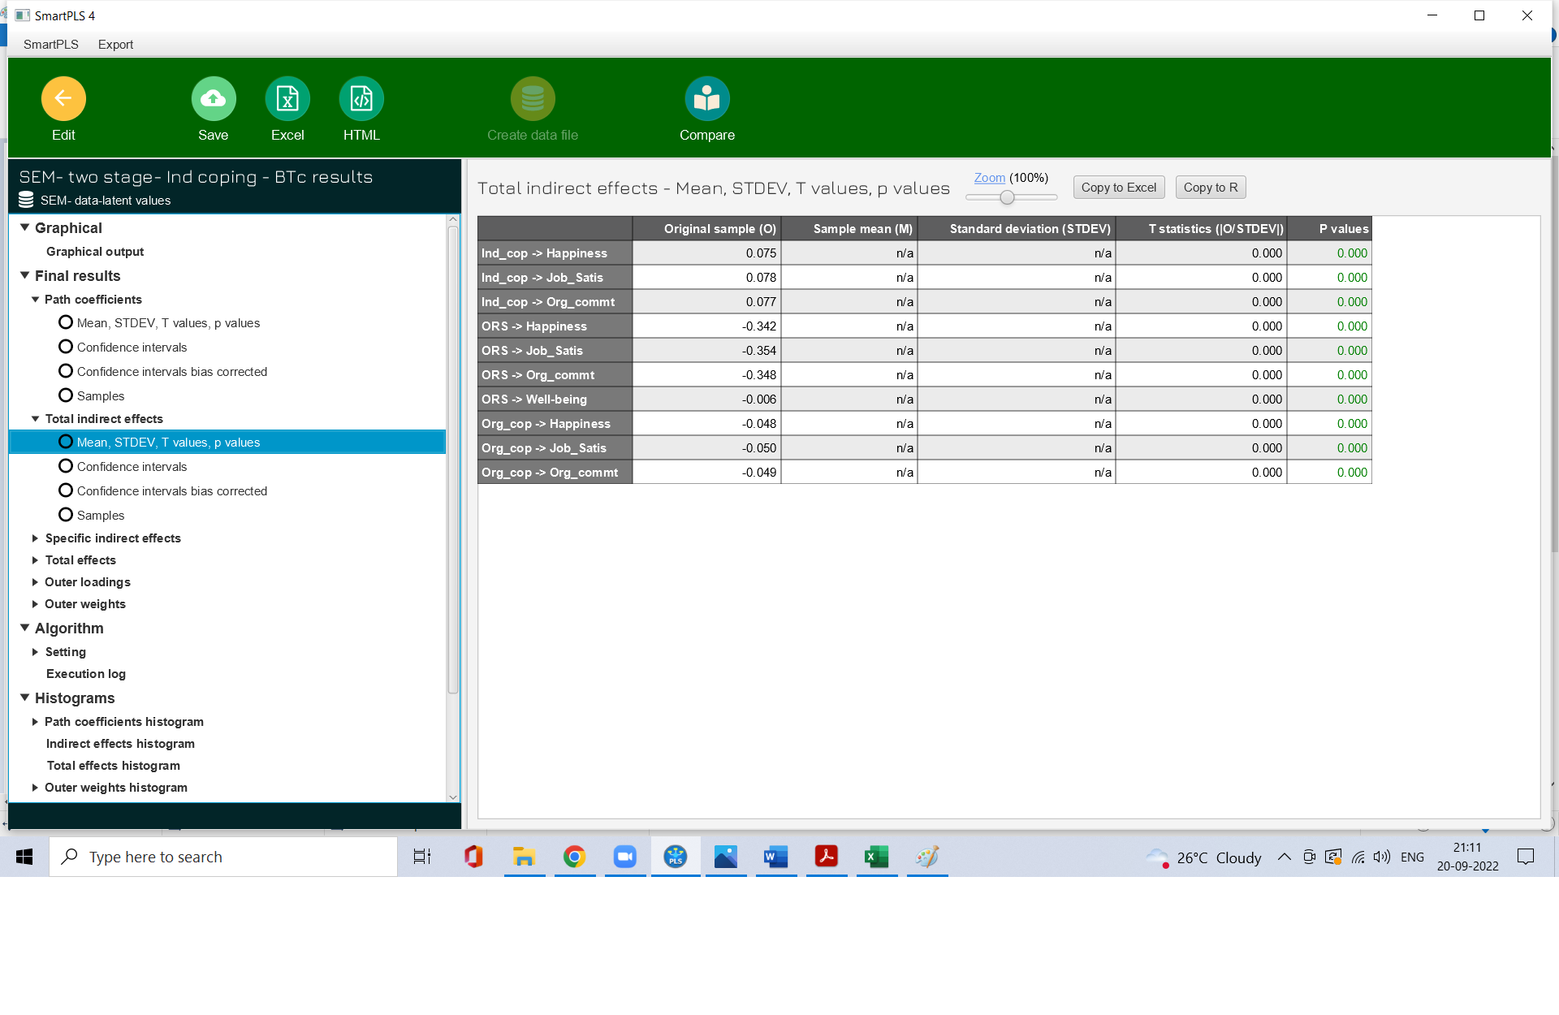The width and height of the screenshot is (1559, 1015).
Task: Select Confidence intervals bias corrected option
Action: pyautogui.click(x=171, y=490)
